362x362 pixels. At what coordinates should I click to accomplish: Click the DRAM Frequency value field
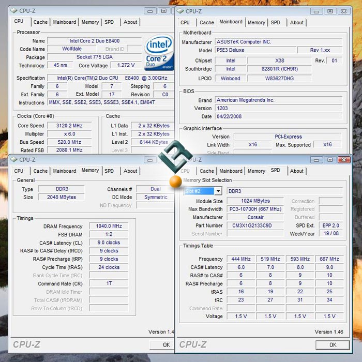tap(109, 226)
